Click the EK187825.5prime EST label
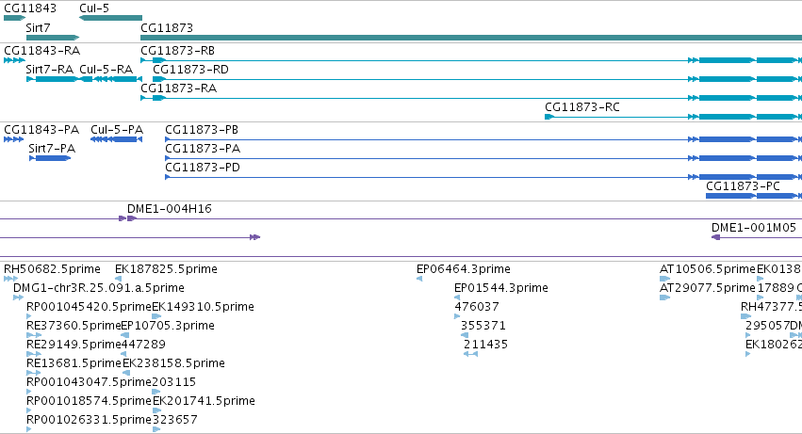Image resolution: width=802 pixels, height=434 pixels. 166,269
